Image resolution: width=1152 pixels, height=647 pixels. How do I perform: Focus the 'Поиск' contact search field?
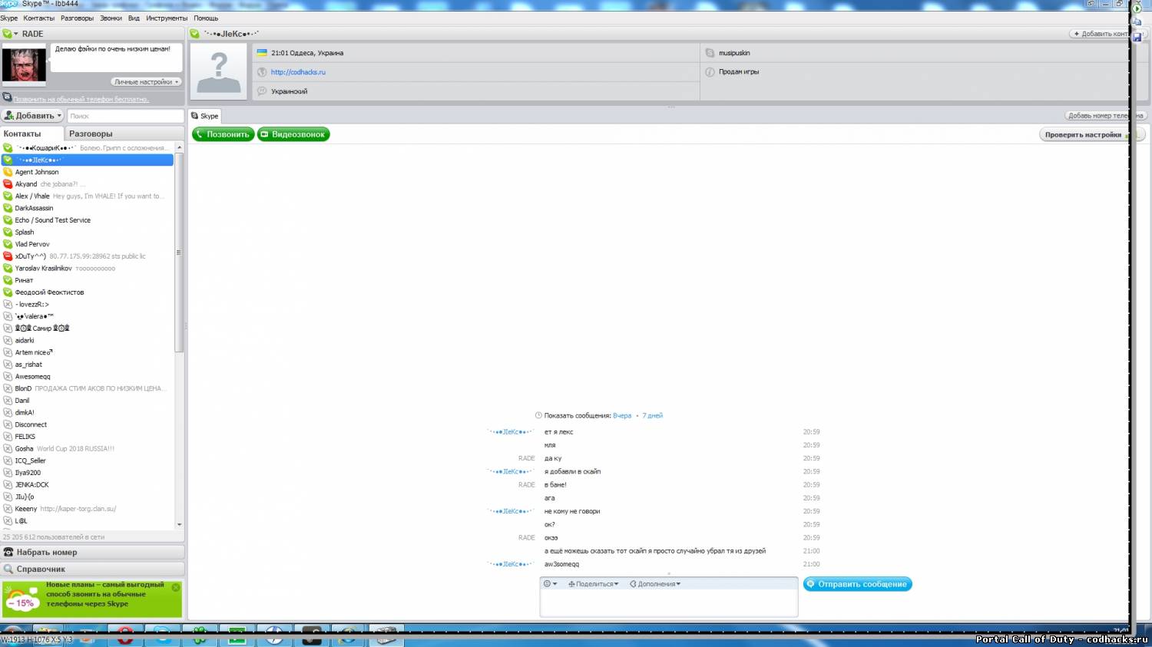(x=125, y=116)
